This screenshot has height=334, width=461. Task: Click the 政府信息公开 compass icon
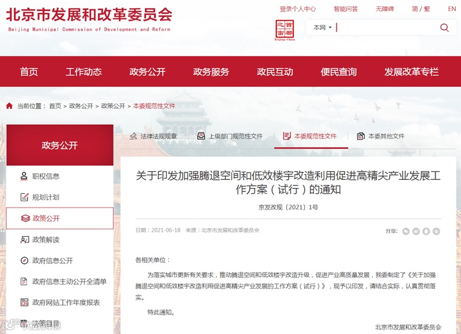click(x=24, y=260)
